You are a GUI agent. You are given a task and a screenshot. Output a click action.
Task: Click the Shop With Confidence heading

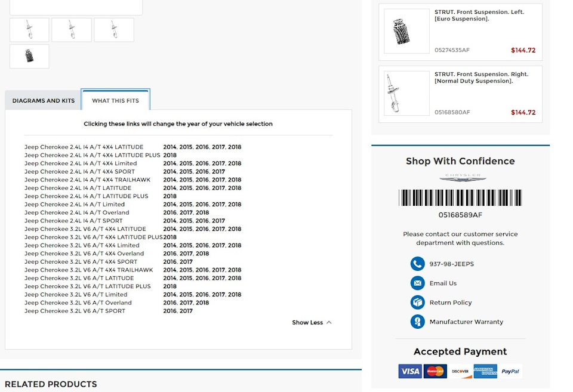[460, 161]
